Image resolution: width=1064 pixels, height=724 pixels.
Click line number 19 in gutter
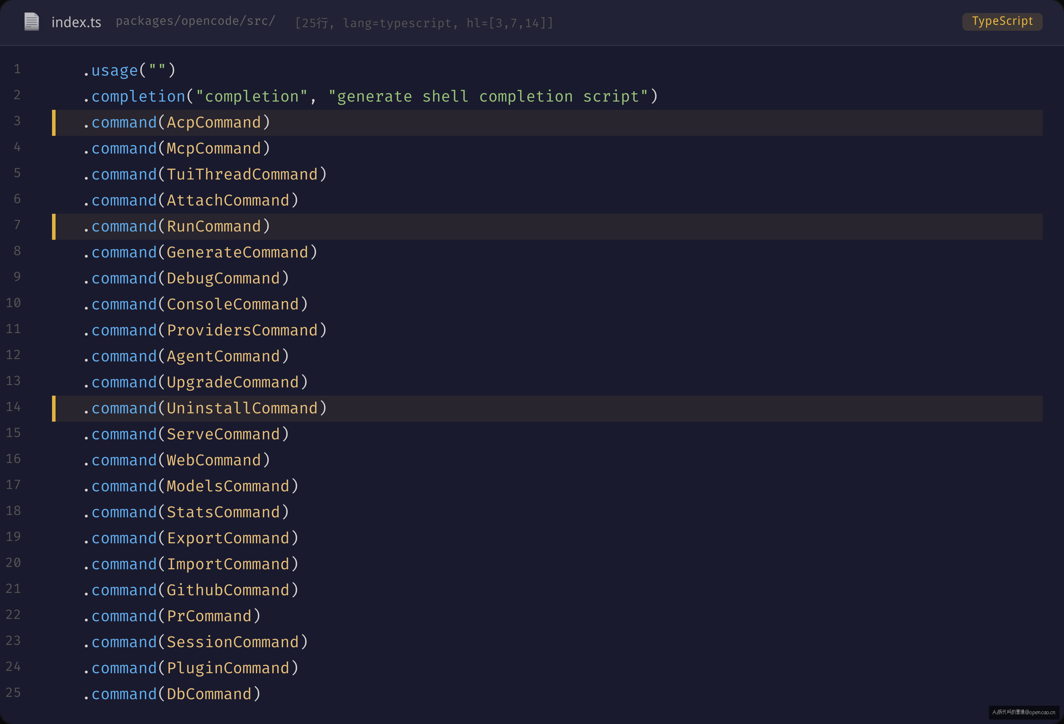(13, 537)
